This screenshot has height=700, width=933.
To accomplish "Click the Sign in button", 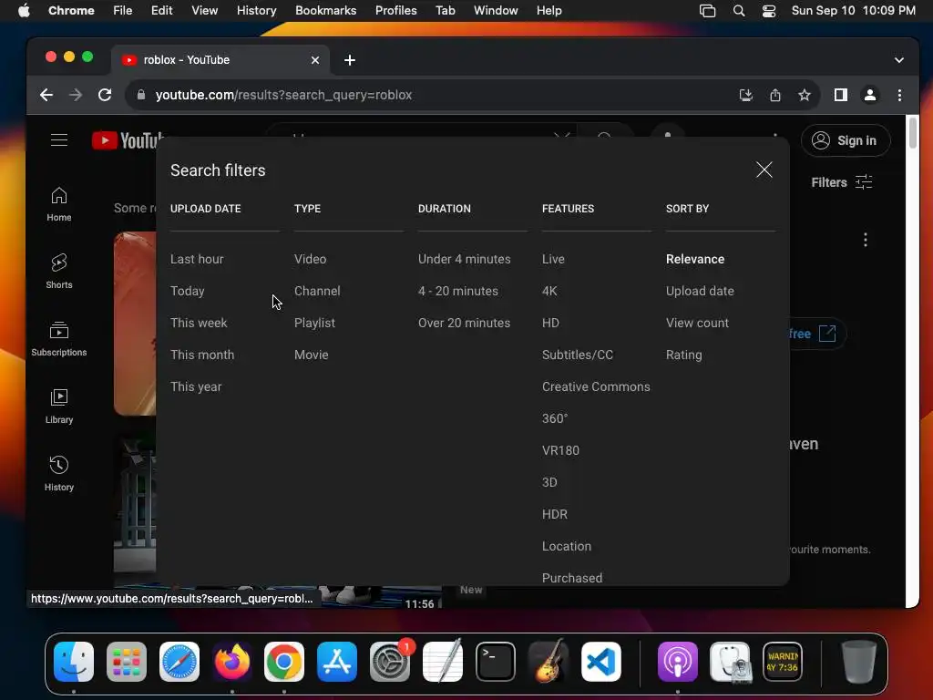I will (x=845, y=140).
